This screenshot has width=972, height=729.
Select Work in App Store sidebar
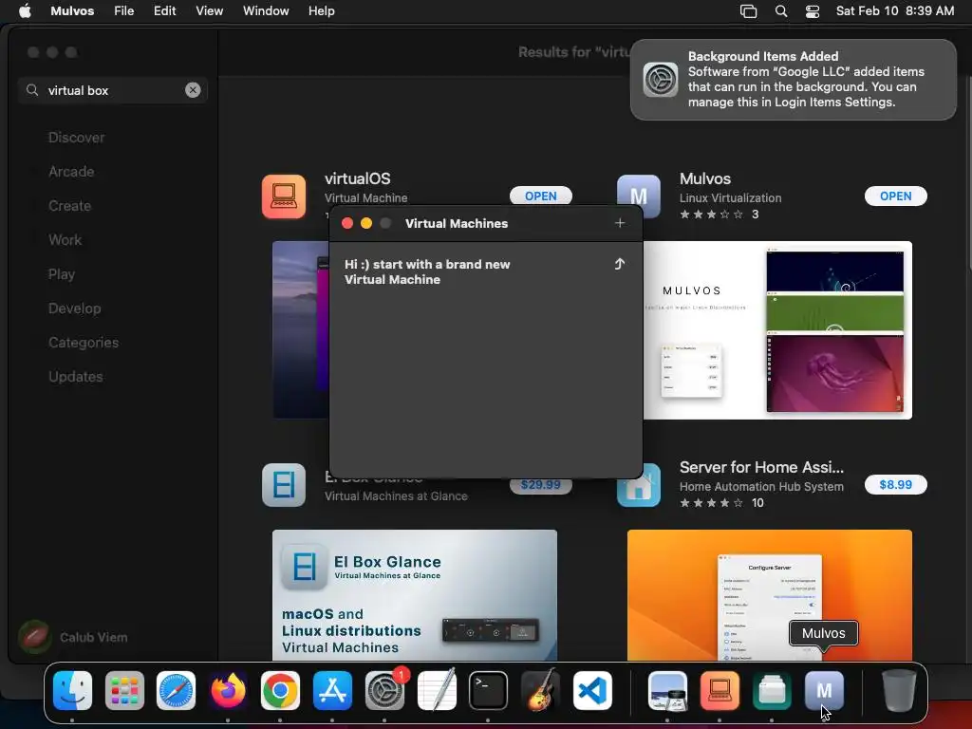click(65, 240)
